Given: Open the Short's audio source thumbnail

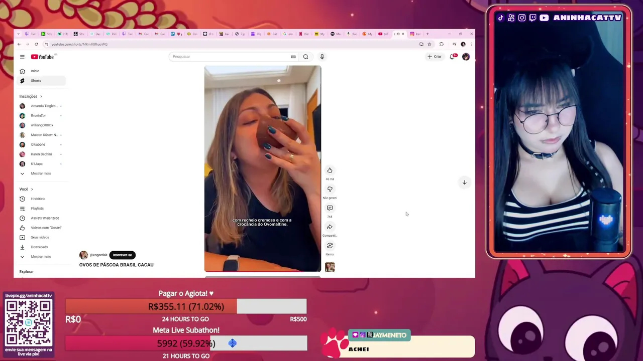Looking at the screenshot, I should point(330,267).
